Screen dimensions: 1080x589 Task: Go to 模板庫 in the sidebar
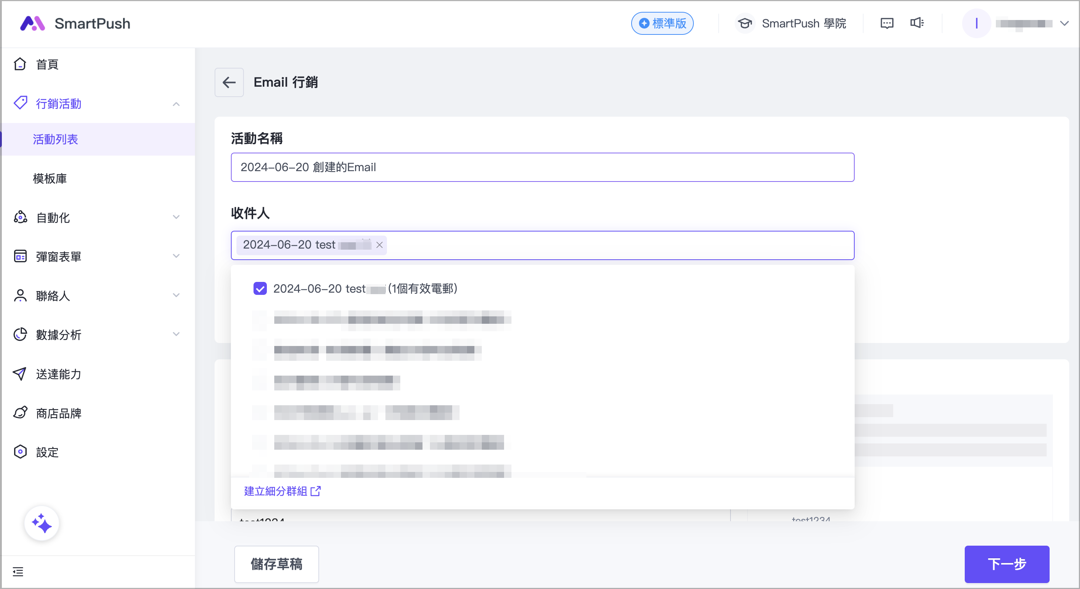click(50, 179)
